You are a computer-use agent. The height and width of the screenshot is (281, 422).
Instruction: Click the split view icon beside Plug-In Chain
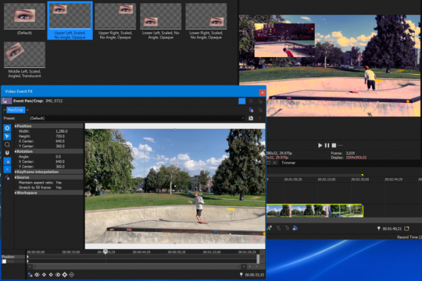(251, 101)
